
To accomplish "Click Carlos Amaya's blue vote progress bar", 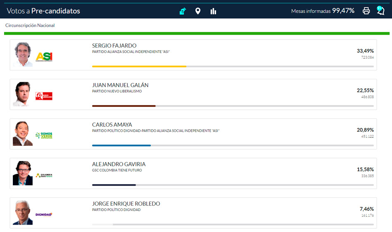I will [121, 145].
